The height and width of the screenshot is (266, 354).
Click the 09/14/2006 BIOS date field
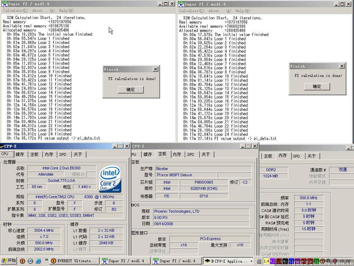coord(201,224)
